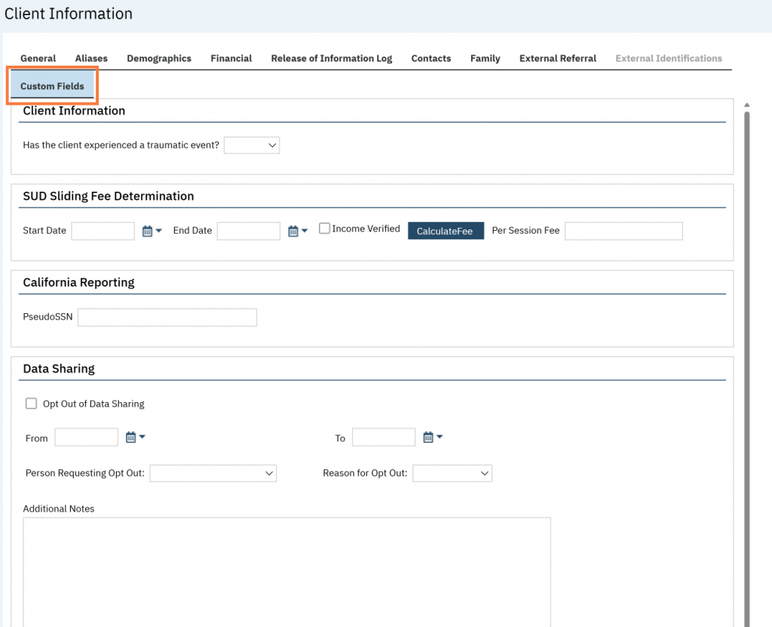Go to Release of Information Log tab
The image size is (772, 627).
coord(332,58)
